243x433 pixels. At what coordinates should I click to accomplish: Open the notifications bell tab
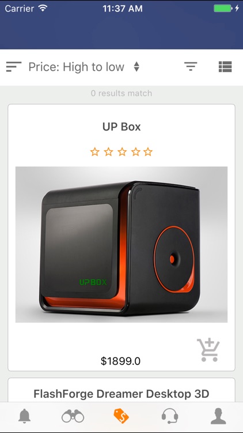(x=24, y=416)
